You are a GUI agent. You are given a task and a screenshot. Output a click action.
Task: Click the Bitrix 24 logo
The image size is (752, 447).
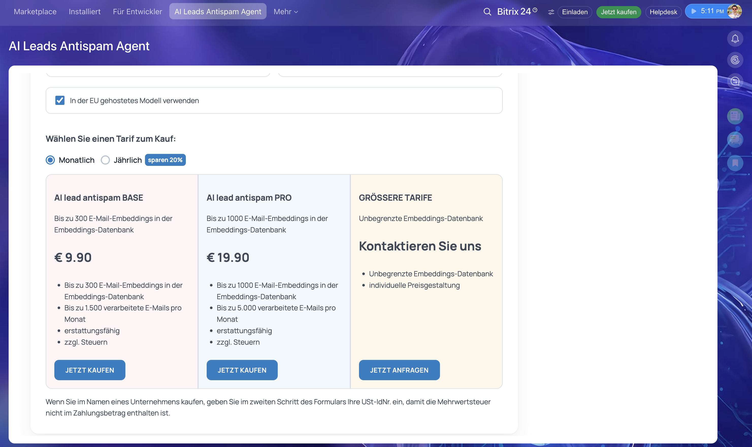click(514, 11)
